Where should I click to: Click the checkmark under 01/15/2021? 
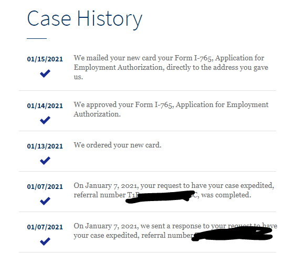[x=45, y=73]
